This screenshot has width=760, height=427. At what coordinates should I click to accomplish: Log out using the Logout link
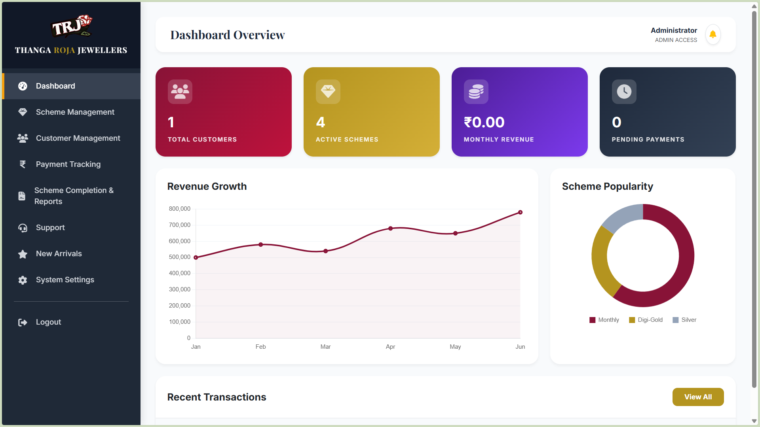(48, 322)
